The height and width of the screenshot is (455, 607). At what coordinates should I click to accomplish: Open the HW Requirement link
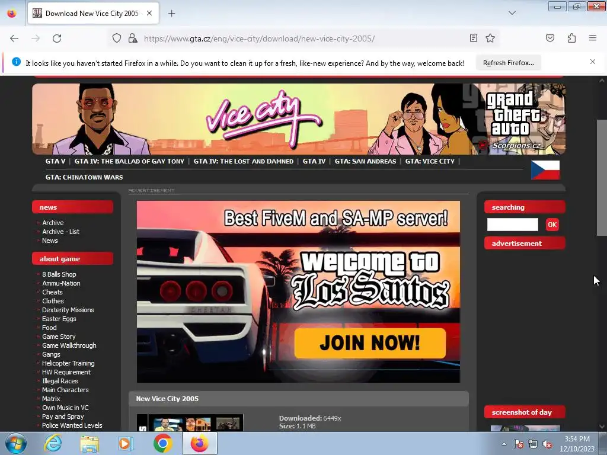coord(66,372)
